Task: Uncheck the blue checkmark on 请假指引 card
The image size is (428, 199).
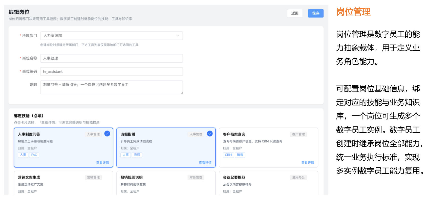Action: click(210, 134)
